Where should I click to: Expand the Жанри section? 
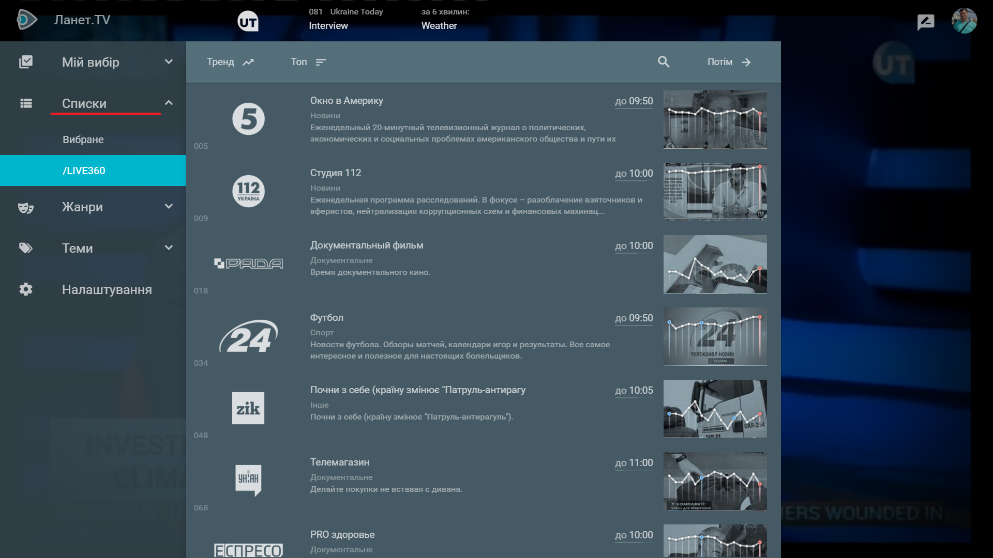coord(169,207)
